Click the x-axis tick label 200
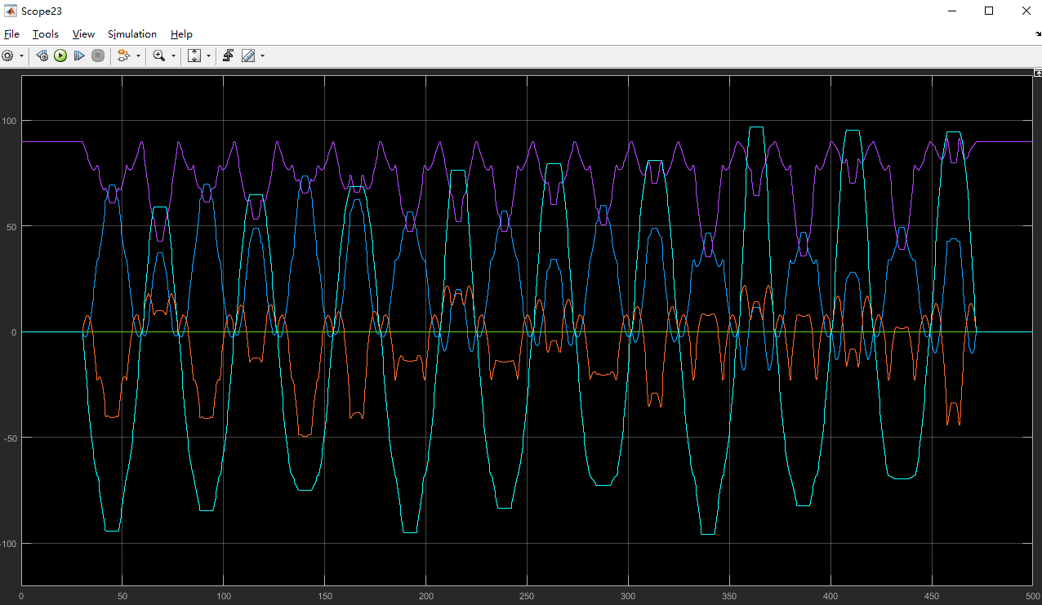This screenshot has height=605, width=1042. point(425,597)
